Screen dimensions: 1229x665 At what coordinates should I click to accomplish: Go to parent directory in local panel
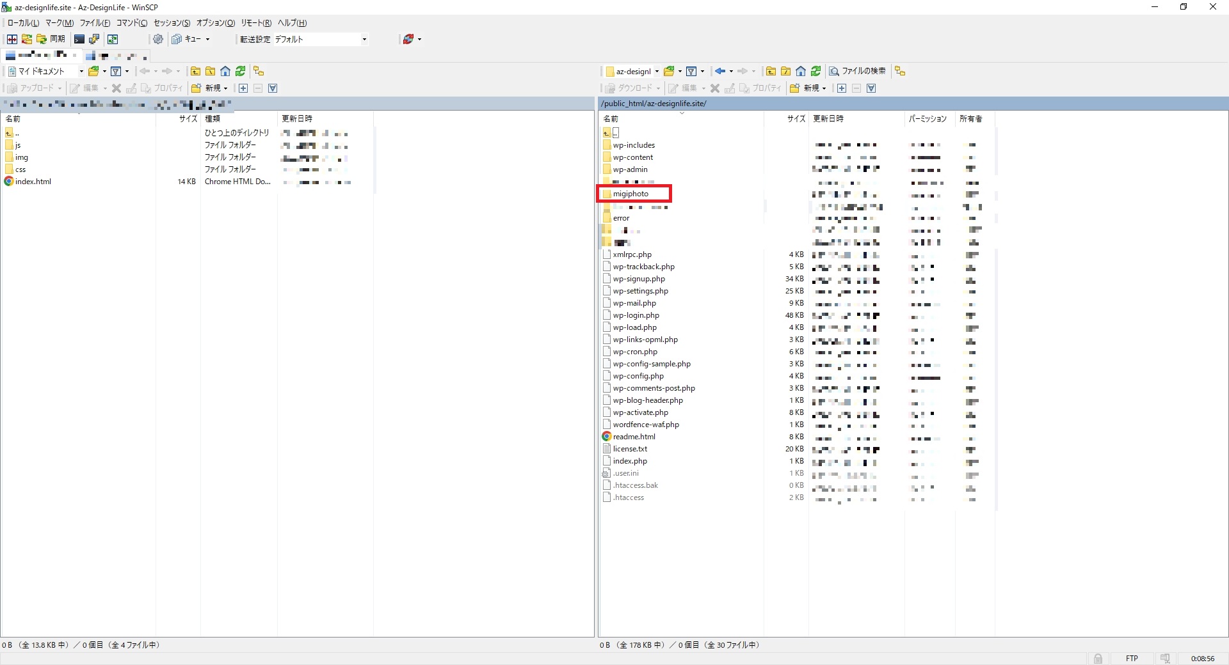[195, 71]
